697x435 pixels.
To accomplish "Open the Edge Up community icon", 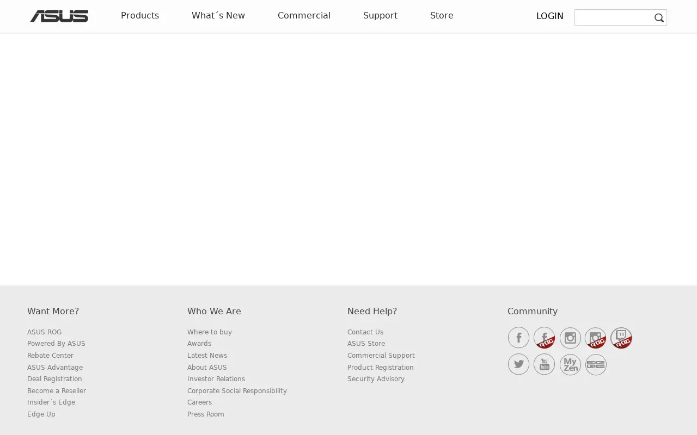I will tap(596, 364).
